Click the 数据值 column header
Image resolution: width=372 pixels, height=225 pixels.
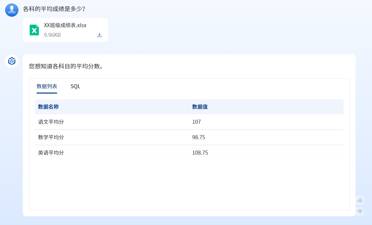click(200, 107)
